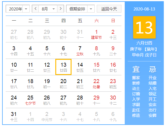The width and height of the screenshot is (165, 127).
Task: Select greyed July 27 初七
Action: click(x=14, y=34)
